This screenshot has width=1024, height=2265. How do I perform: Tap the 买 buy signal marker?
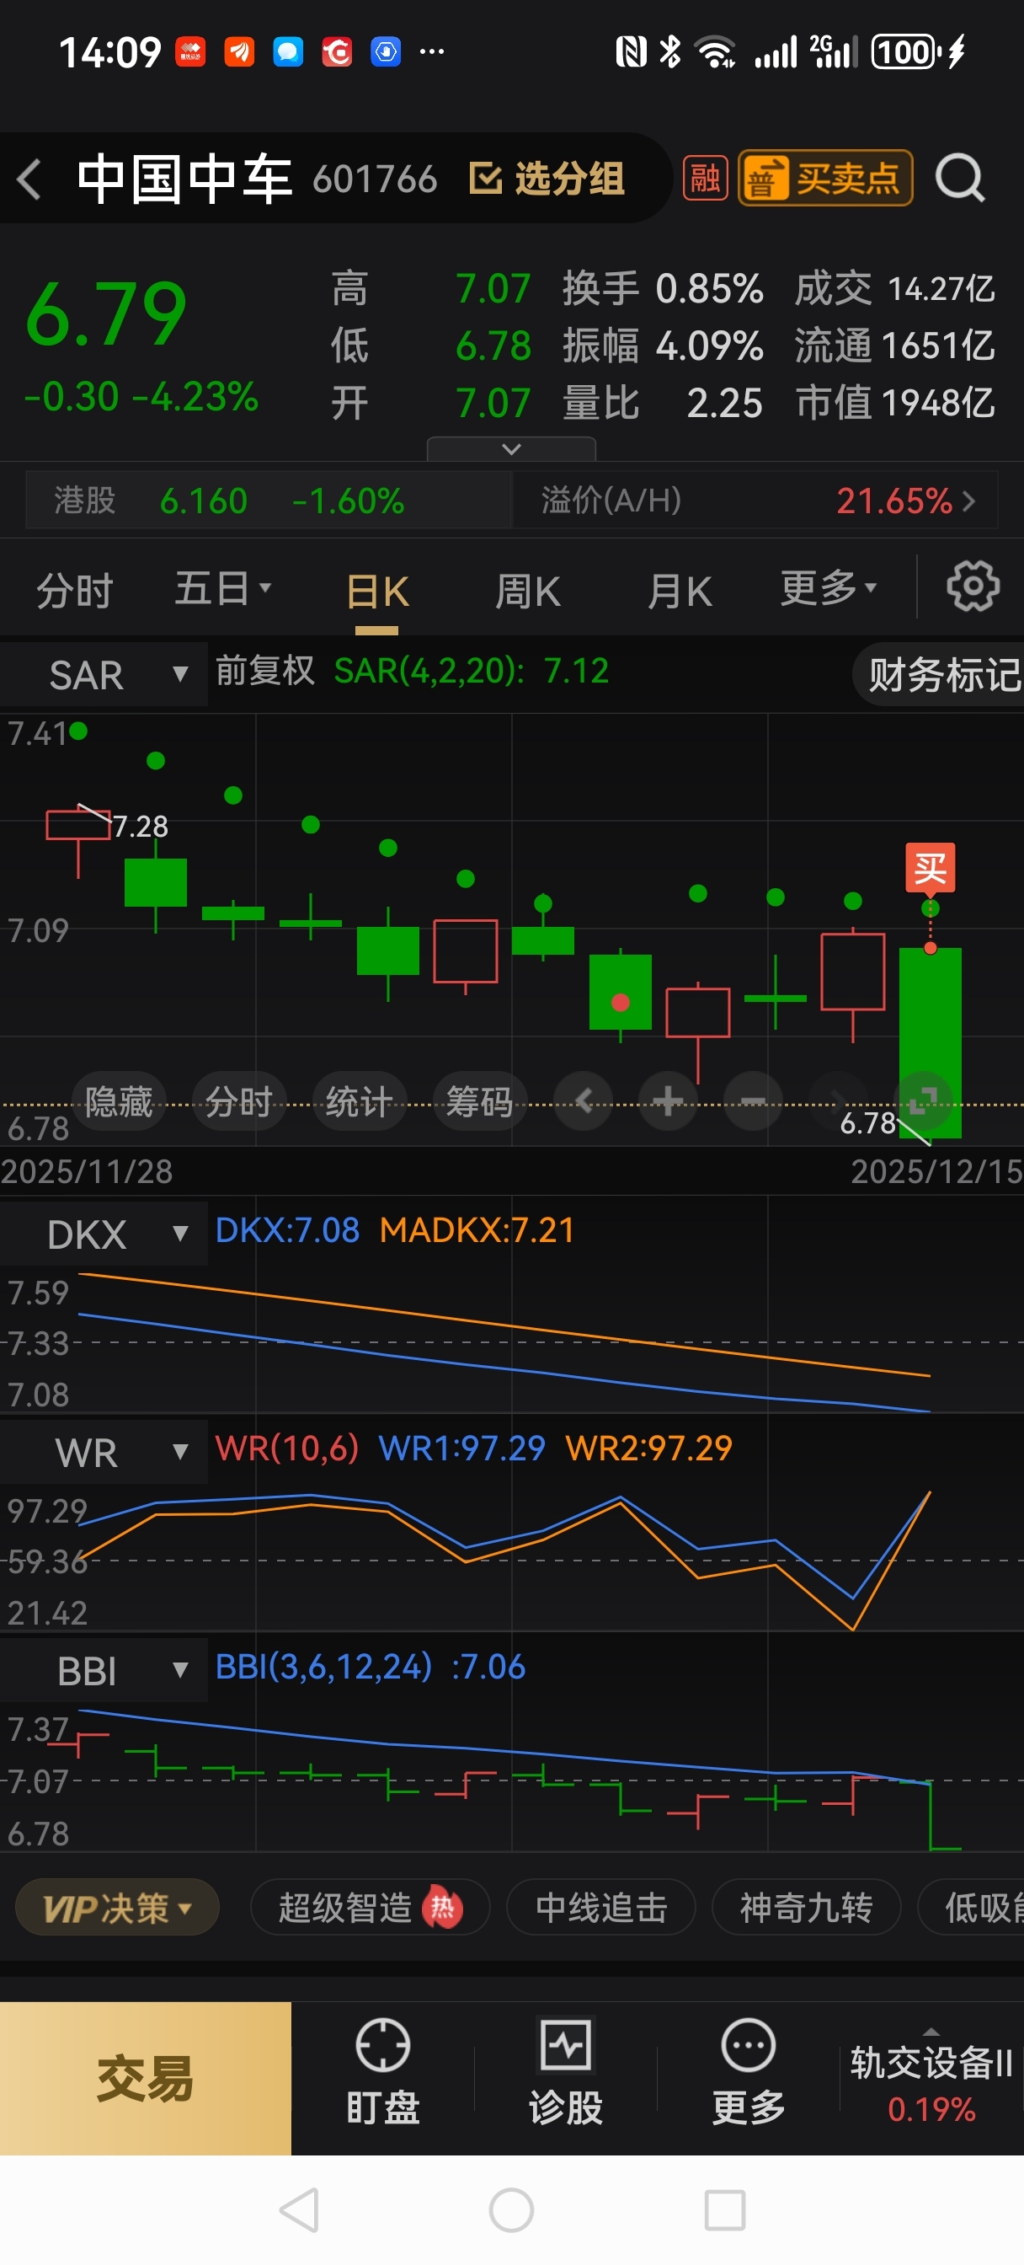point(930,868)
